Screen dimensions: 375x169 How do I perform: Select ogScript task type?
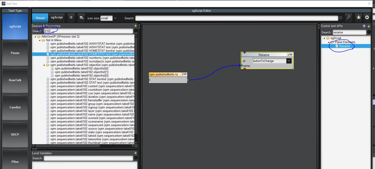pyautogui.click(x=15, y=27)
